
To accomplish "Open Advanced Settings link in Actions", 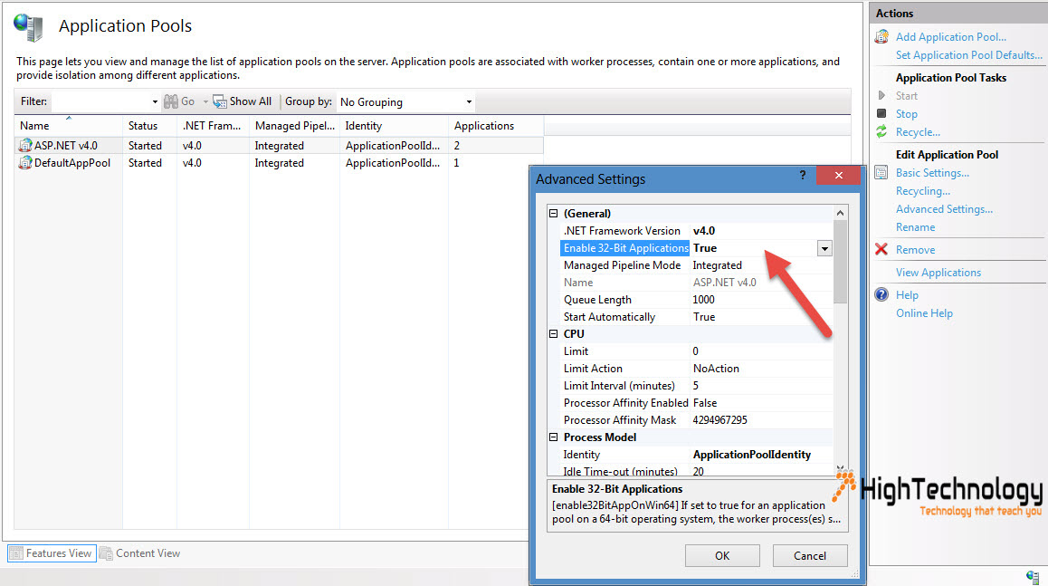I will coord(944,208).
